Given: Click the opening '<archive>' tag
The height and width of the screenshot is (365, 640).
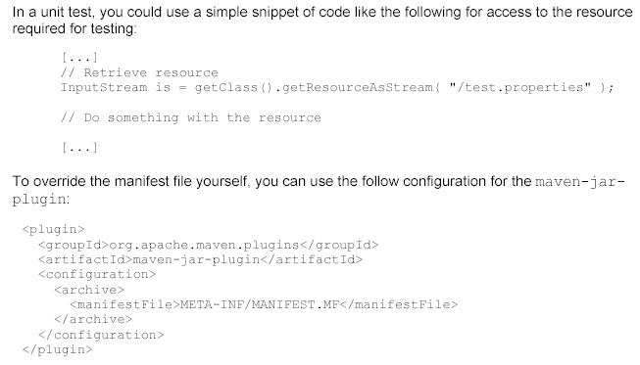Looking at the screenshot, I should coord(89,290).
